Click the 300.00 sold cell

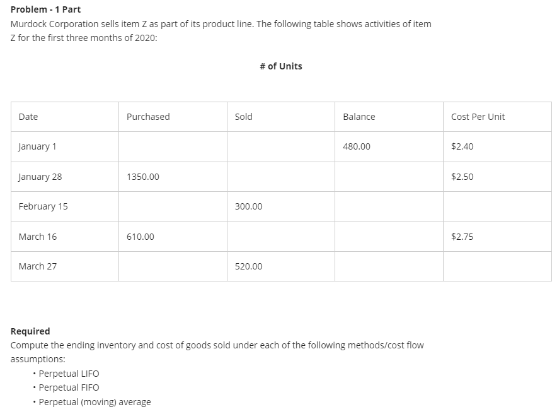point(280,206)
